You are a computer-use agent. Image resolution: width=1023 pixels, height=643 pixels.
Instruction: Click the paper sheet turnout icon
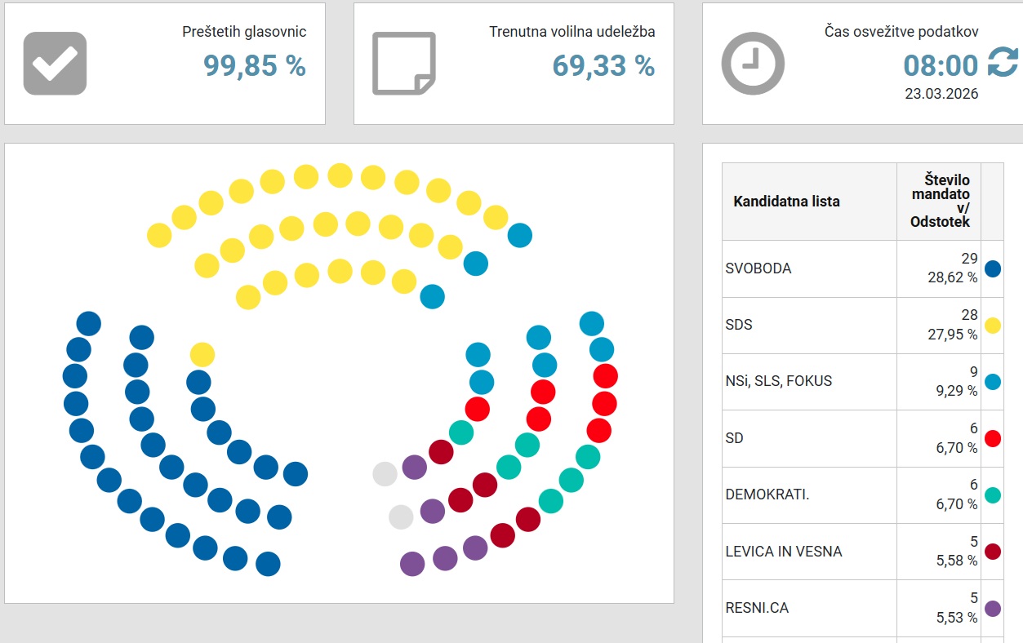(x=404, y=64)
